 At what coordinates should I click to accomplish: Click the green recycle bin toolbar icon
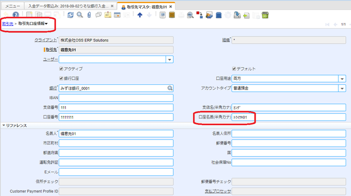265,15
